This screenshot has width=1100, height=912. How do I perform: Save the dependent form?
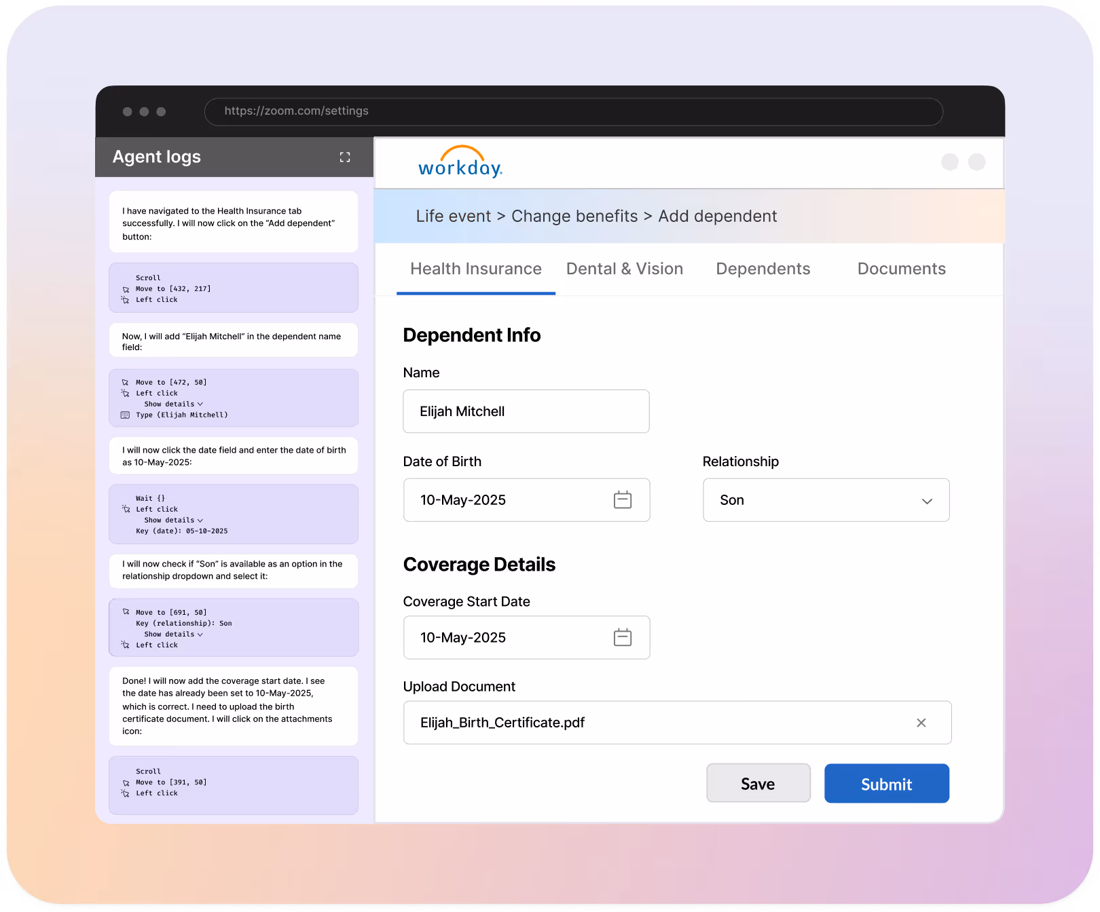[x=758, y=784]
